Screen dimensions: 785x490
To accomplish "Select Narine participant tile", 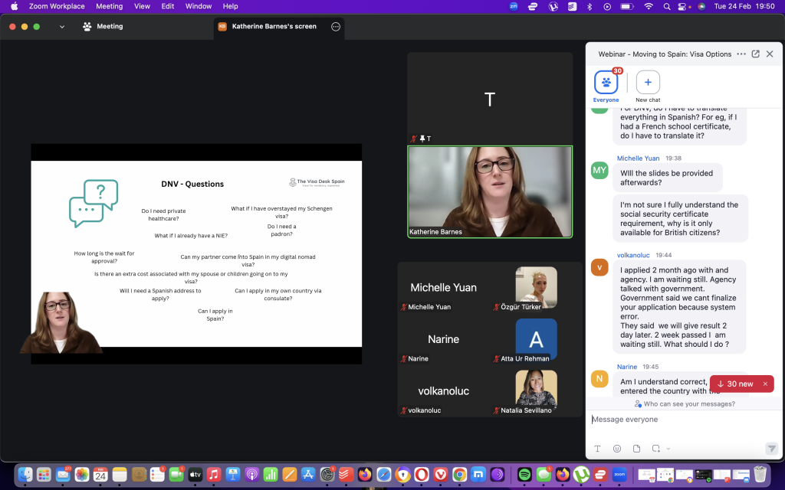I will 443,341.
